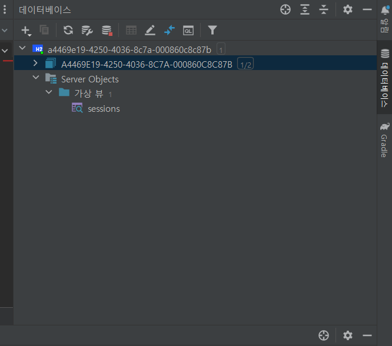This screenshot has height=346, width=392.
Task: Select the sessions virtual view
Action: click(x=104, y=109)
